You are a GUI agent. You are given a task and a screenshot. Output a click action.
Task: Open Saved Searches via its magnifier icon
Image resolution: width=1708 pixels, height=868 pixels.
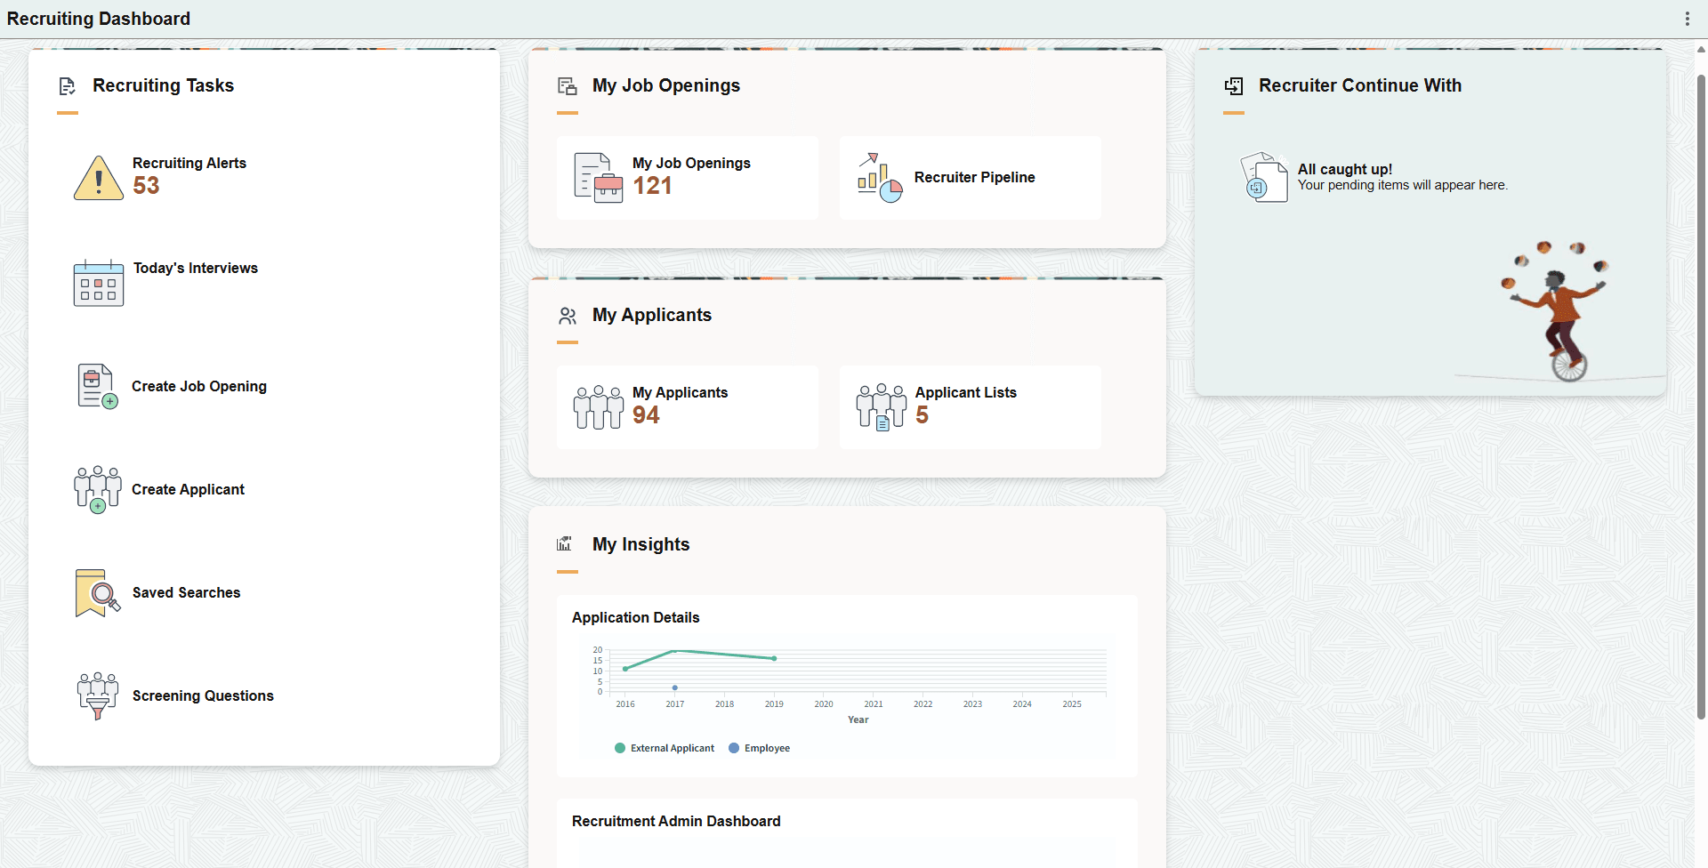96,592
